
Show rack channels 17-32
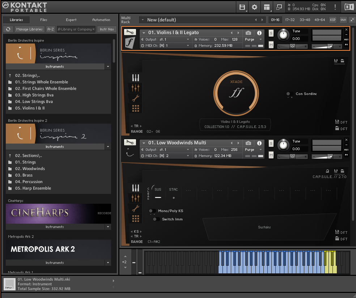pyautogui.click(x=290, y=20)
